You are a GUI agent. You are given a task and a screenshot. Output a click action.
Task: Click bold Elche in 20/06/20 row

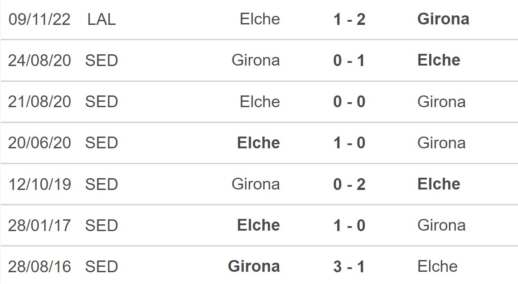click(x=259, y=142)
